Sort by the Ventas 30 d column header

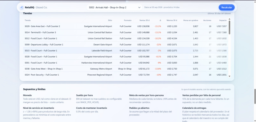pos(145,20)
